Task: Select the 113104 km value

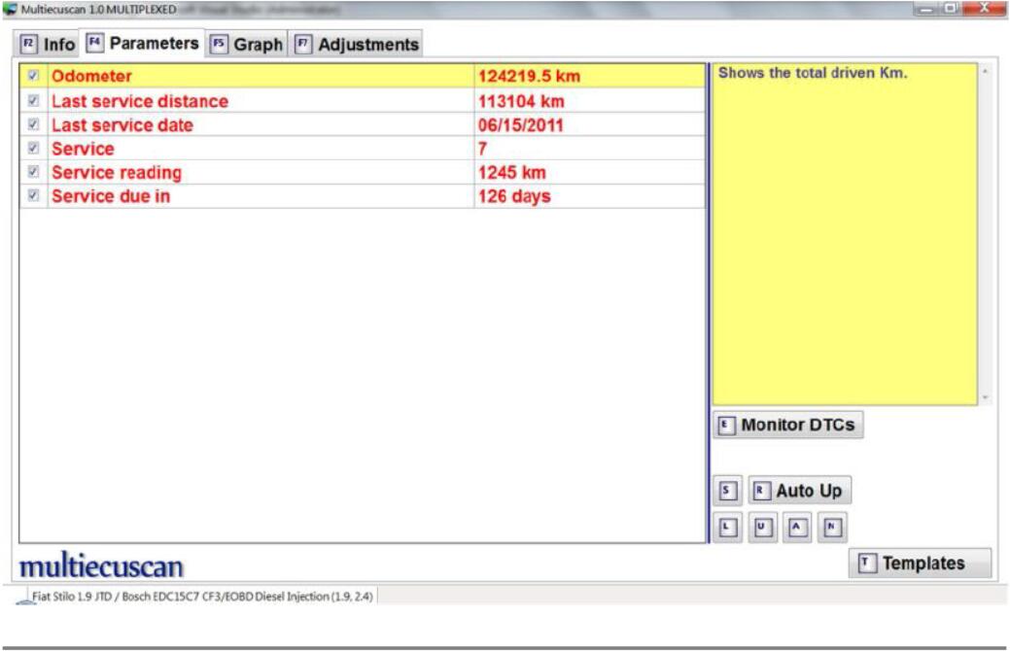Action: (521, 101)
